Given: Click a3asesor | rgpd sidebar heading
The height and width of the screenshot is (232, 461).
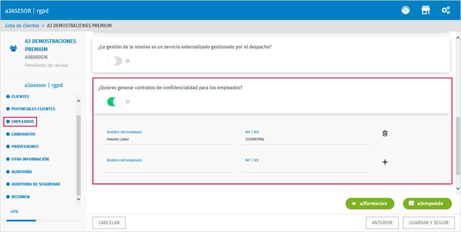Looking at the screenshot, I should [x=44, y=85].
